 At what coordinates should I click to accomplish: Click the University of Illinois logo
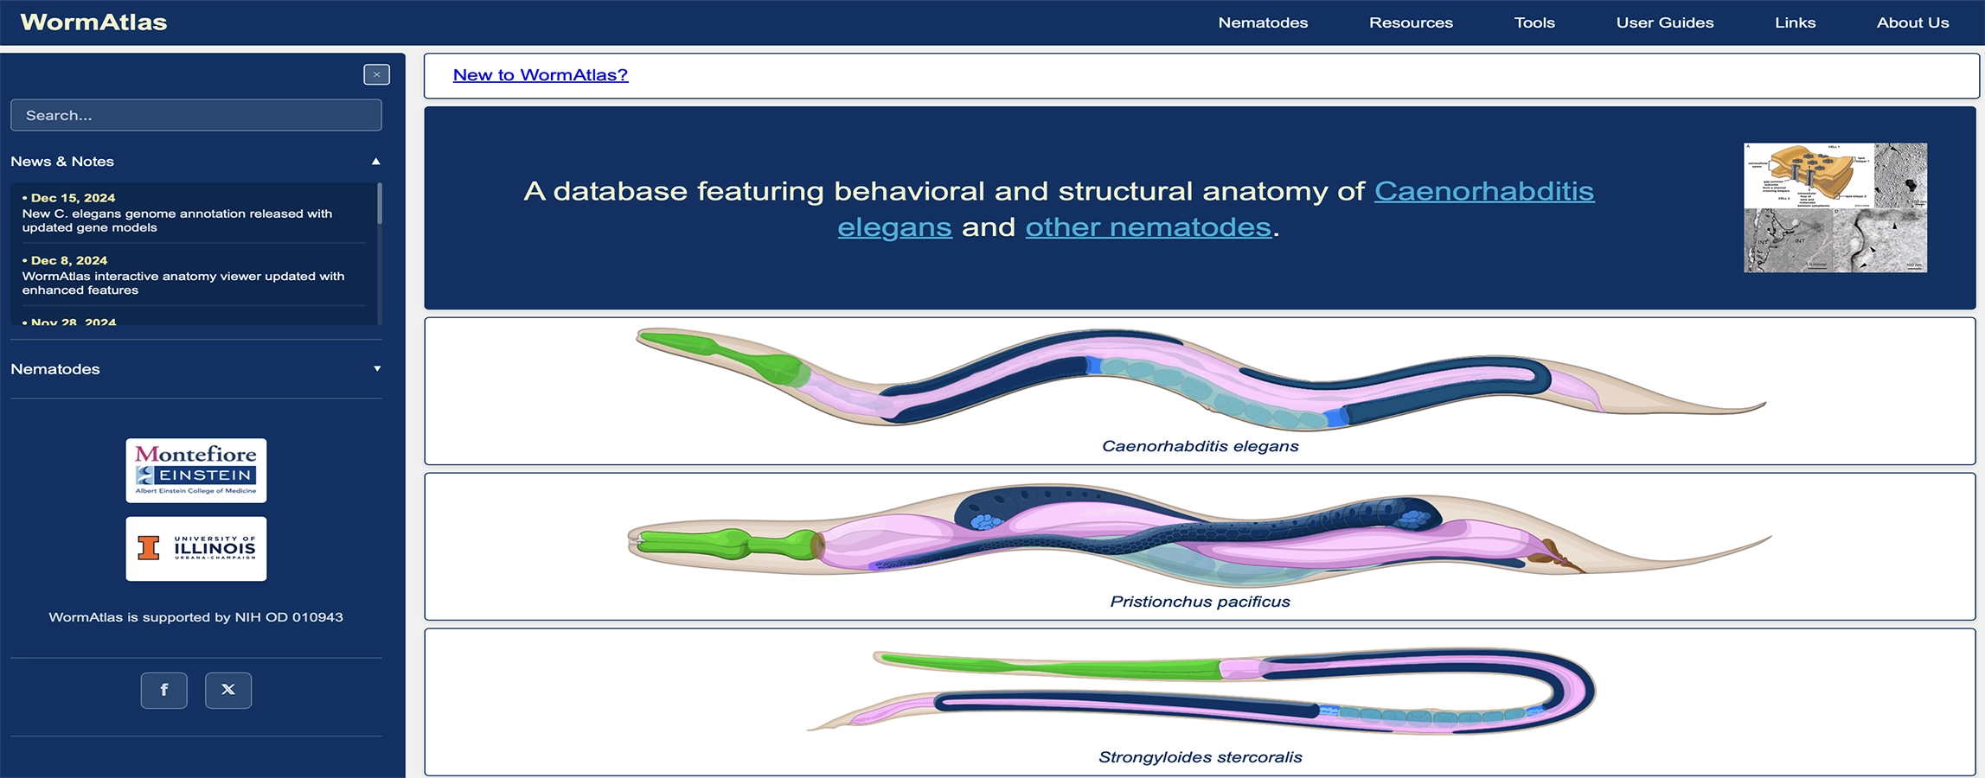point(196,549)
